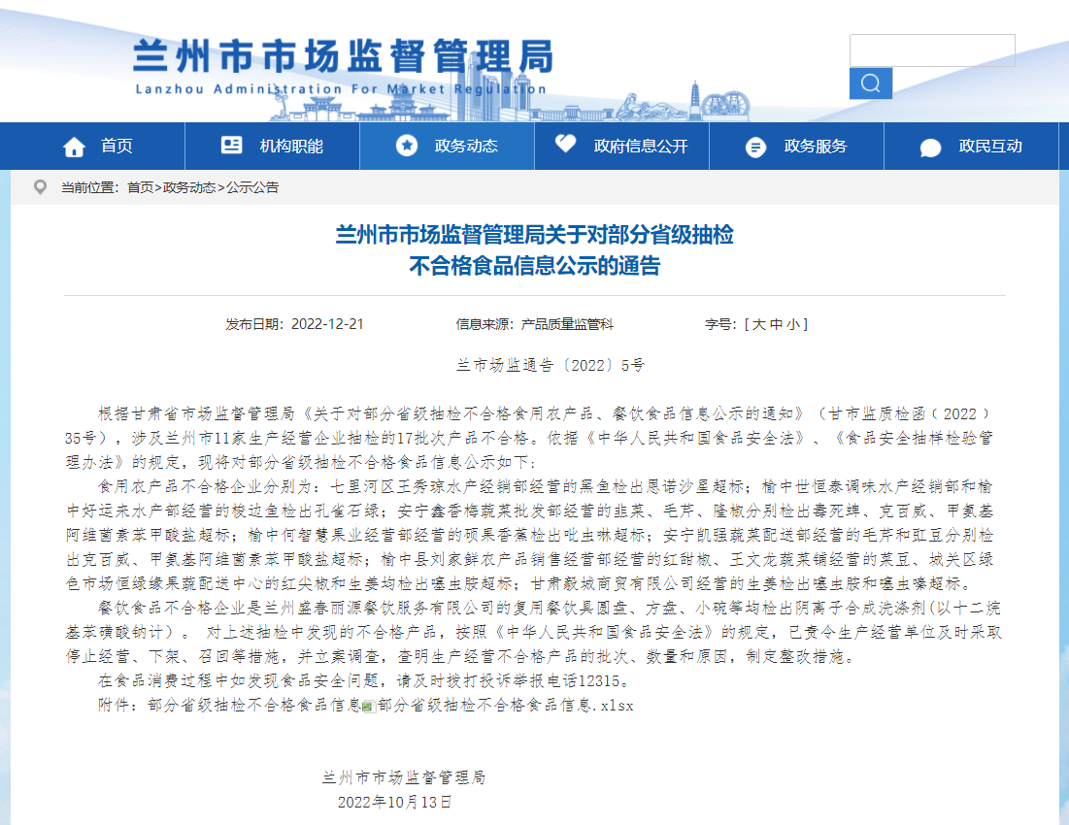The width and height of the screenshot is (1069, 825).
Task: Click the 字号 label
Action: pyautogui.click(x=719, y=324)
